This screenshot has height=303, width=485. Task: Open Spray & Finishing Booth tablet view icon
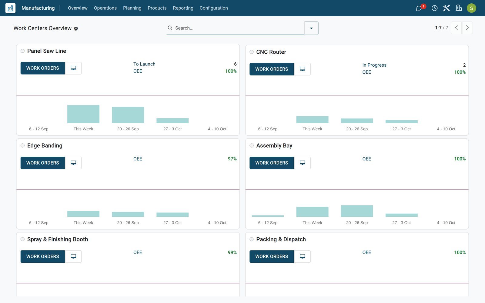coord(73,257)
